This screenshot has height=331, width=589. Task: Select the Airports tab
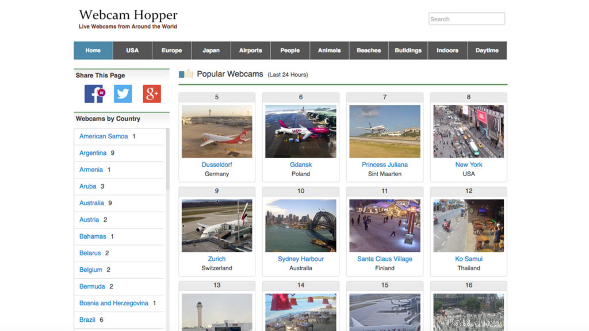tap(251, 50)
